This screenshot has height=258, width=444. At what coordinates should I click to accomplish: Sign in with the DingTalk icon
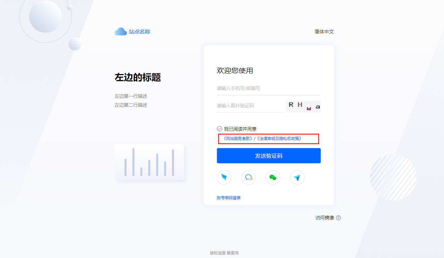224,178
